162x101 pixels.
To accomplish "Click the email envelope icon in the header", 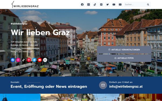I will click(120, 5).
